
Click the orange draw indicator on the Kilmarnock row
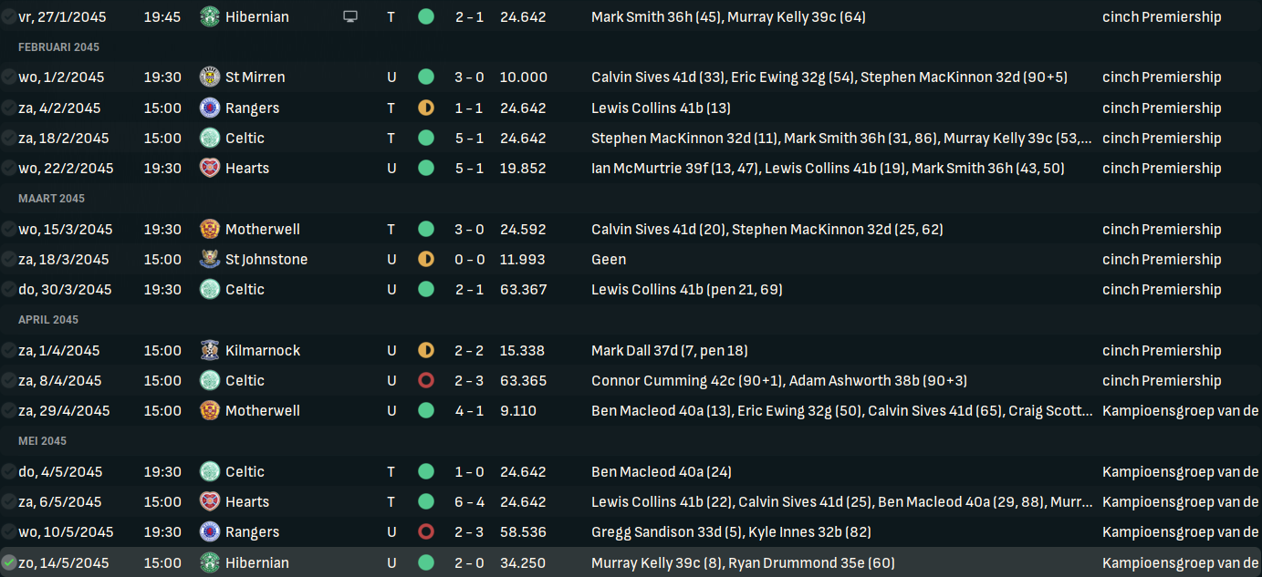click(x=425, y=350)
